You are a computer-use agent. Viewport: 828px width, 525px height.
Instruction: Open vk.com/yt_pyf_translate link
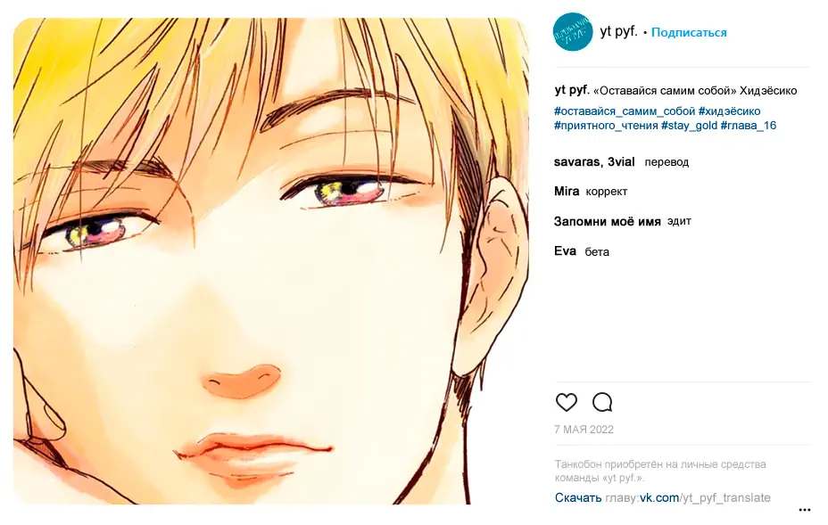click(705, 497)
